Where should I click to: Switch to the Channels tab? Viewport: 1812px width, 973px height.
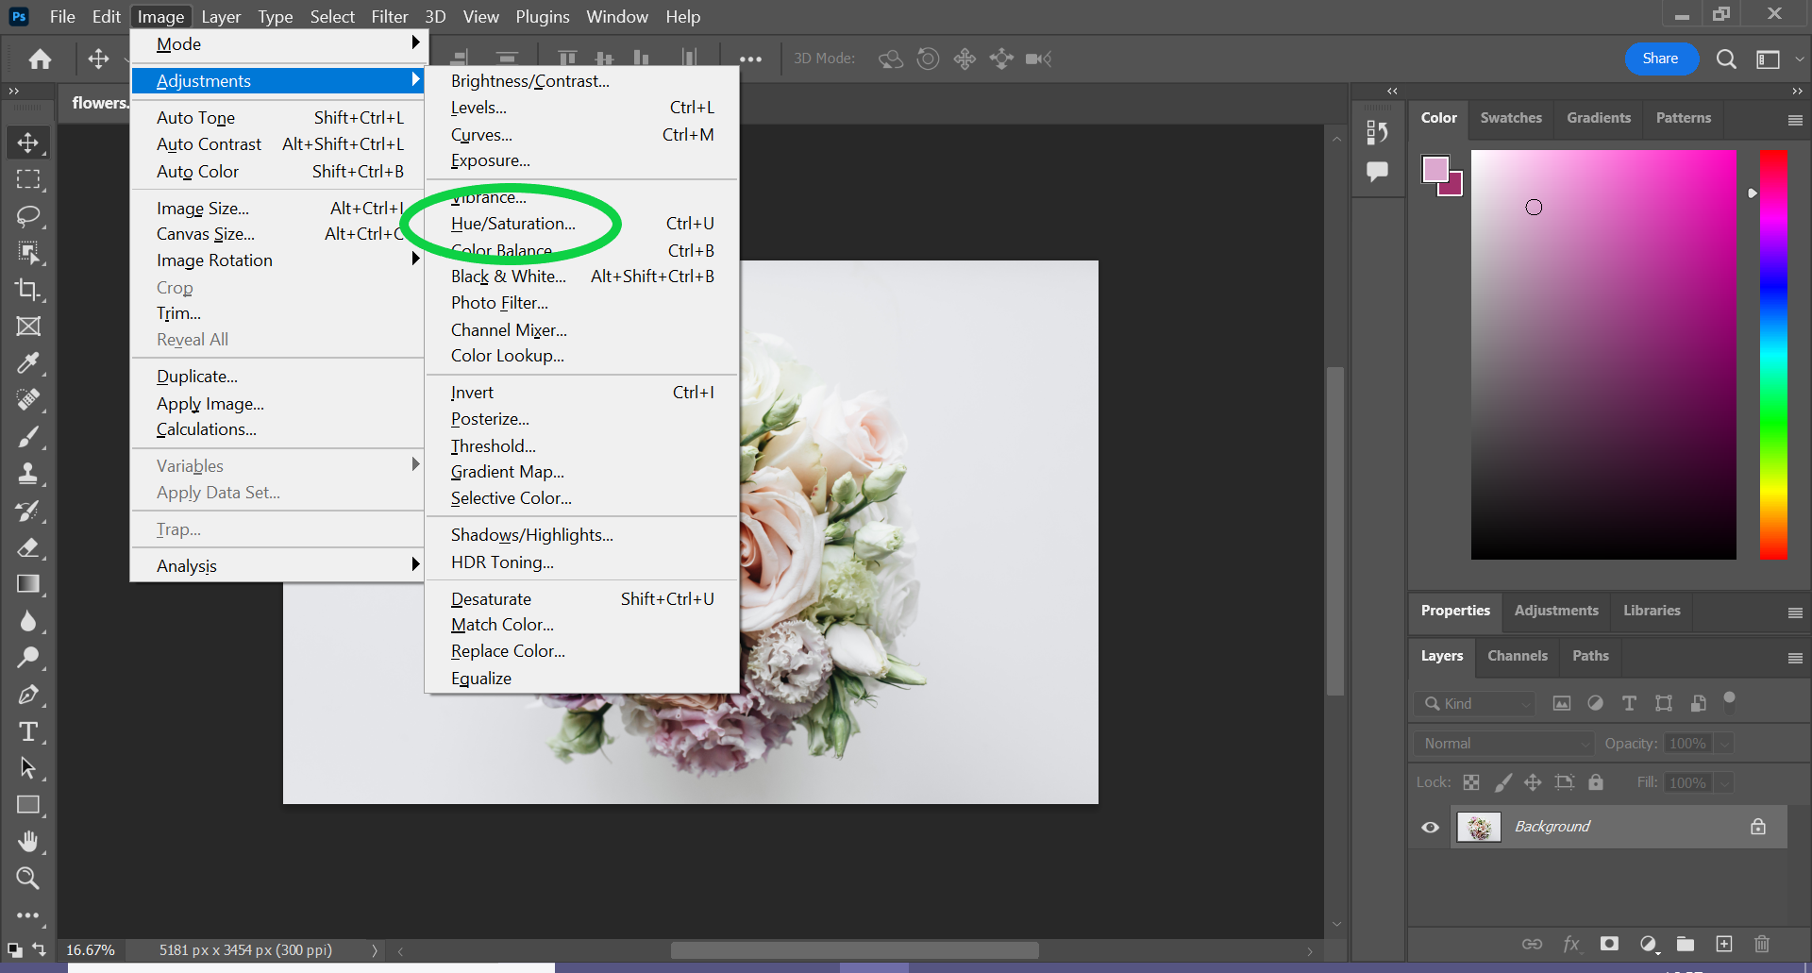(x=1518, y=656)
